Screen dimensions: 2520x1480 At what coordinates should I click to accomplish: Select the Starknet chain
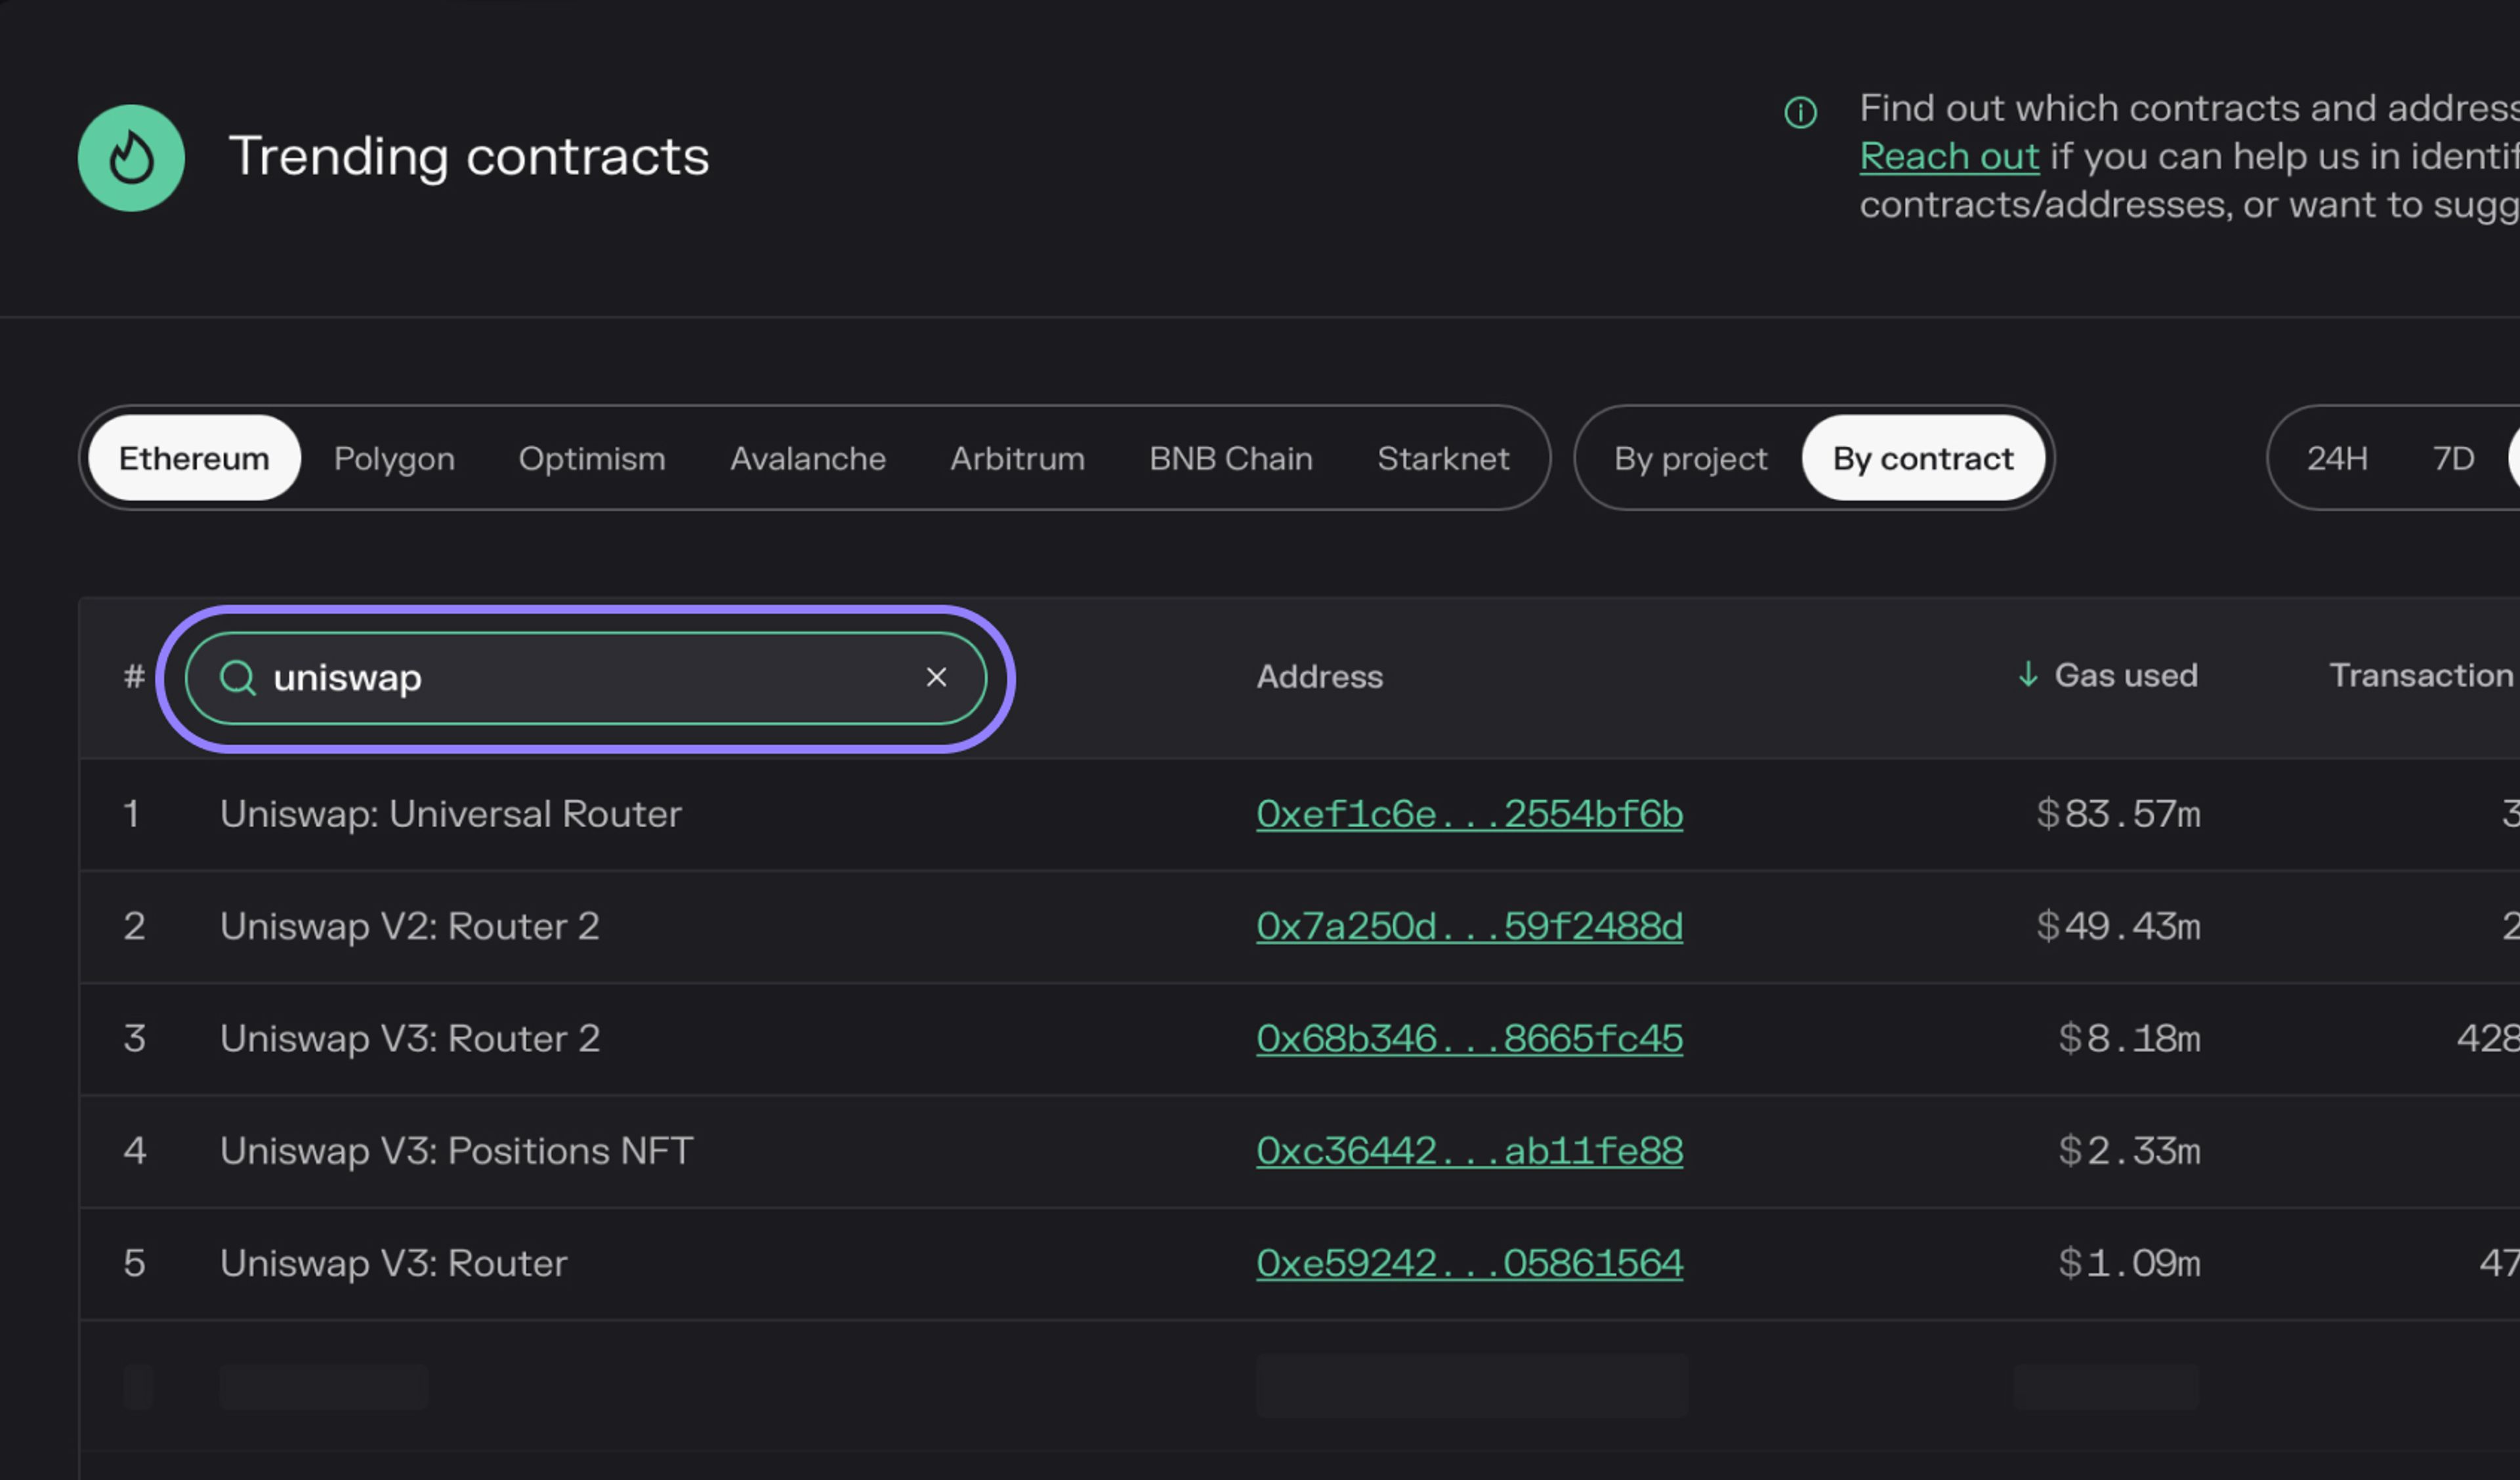1442,458
